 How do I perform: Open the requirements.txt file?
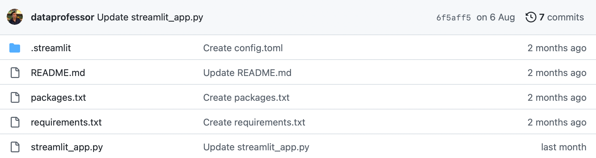[x=66, y=122]
